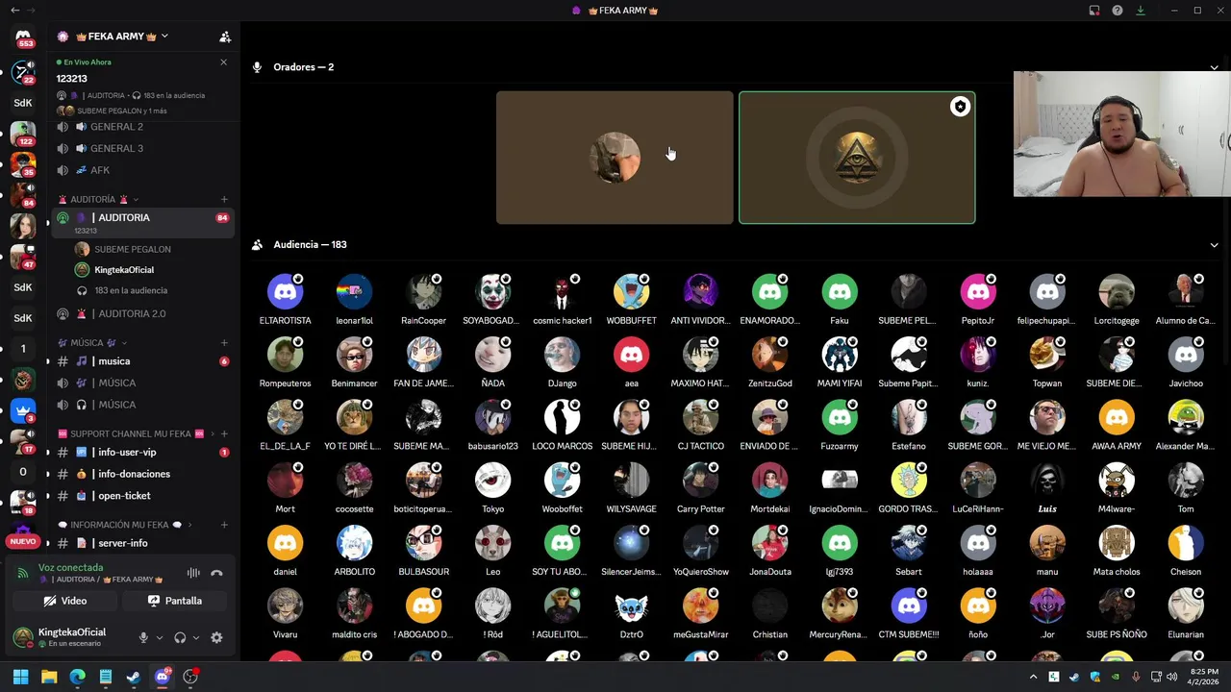Add channel to AUDITORÍA category
Screen dimensions: 1231x692
(224, 199)
